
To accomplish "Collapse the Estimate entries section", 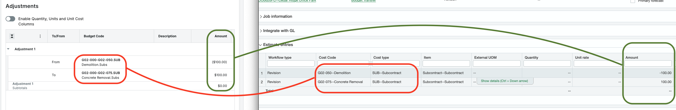I will pos(276,45).
